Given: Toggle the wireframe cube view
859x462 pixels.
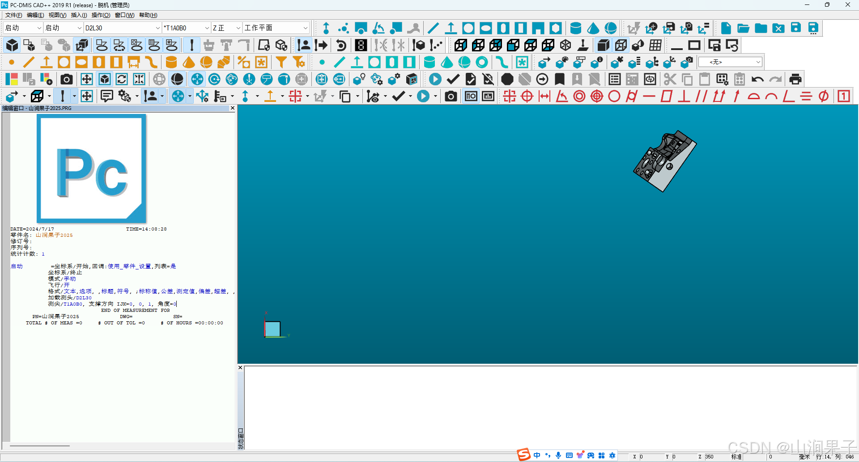Looking at the screenshot, I should 621,45.
